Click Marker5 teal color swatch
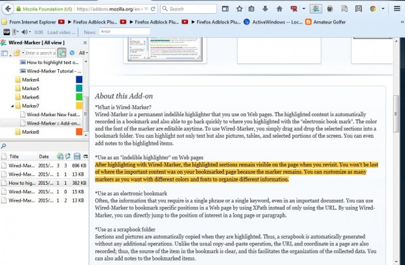 tap(79, 88)
